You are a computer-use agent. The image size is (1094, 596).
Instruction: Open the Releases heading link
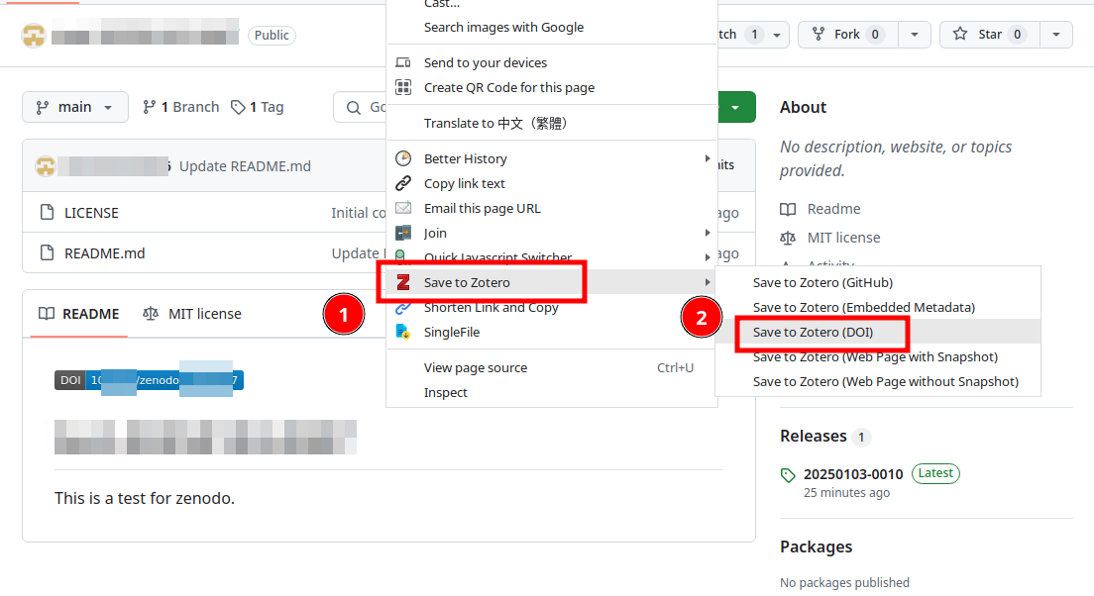(814, 436)
